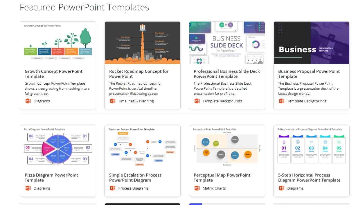Click PowerPoint icon under 5-Step Horizontal Process
The height and width of the screenshot is (205, 360).
click(281, 188)
